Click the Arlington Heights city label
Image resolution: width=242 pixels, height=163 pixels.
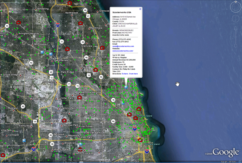tap(28, 33)
